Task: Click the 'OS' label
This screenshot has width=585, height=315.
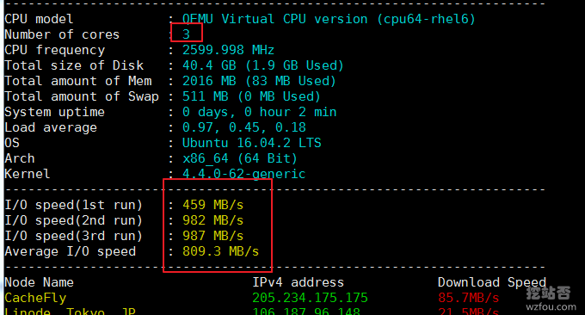Action: tap(12, 143)
